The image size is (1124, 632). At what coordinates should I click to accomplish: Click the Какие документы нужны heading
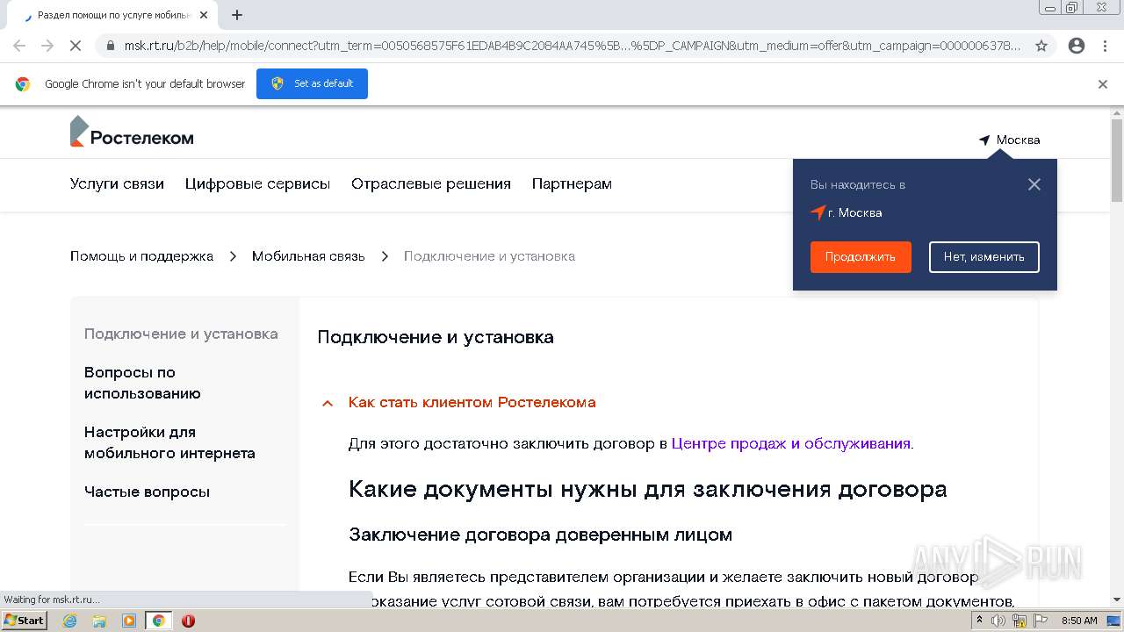tap(648, 489)
